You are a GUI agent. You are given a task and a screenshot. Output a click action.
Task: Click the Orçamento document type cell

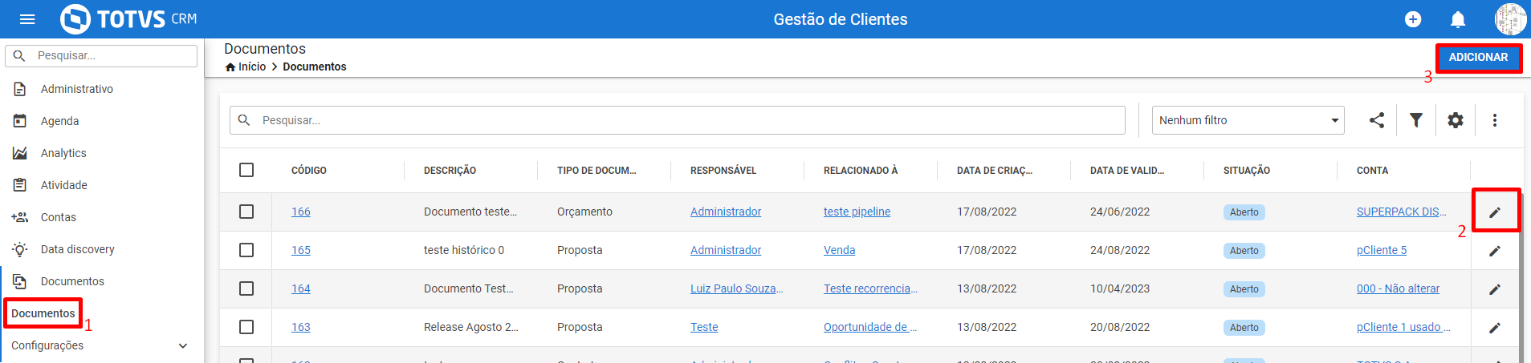tap(584, 212)
